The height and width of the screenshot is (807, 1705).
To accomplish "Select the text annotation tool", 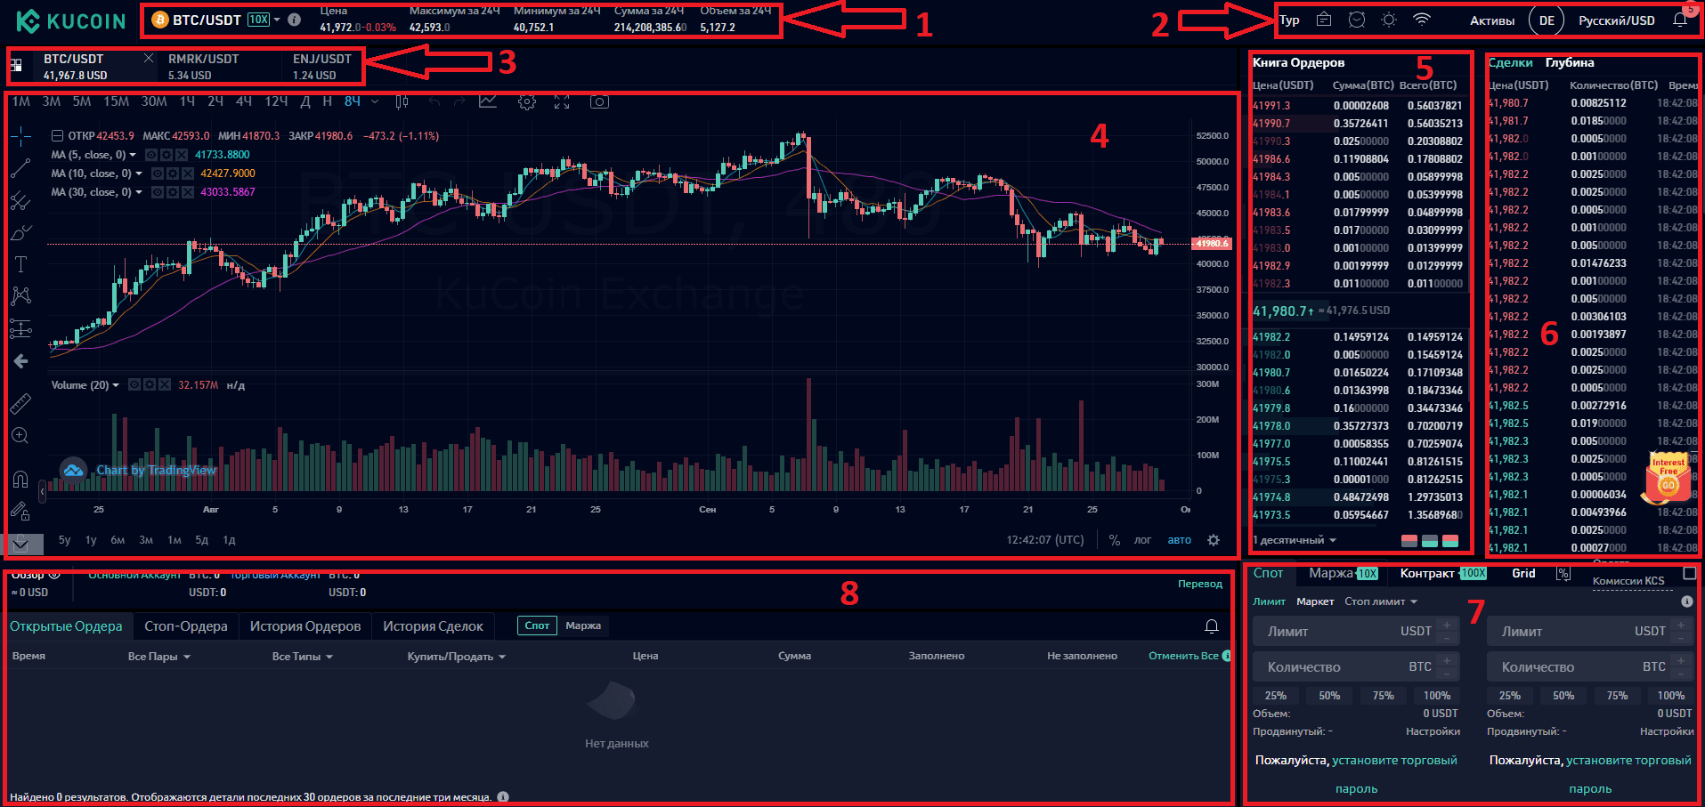I will point(21,263).
